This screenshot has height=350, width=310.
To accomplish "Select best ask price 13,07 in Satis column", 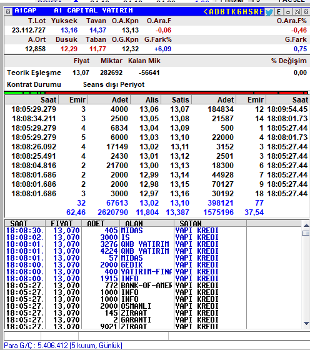I will (x=179, y=109).
